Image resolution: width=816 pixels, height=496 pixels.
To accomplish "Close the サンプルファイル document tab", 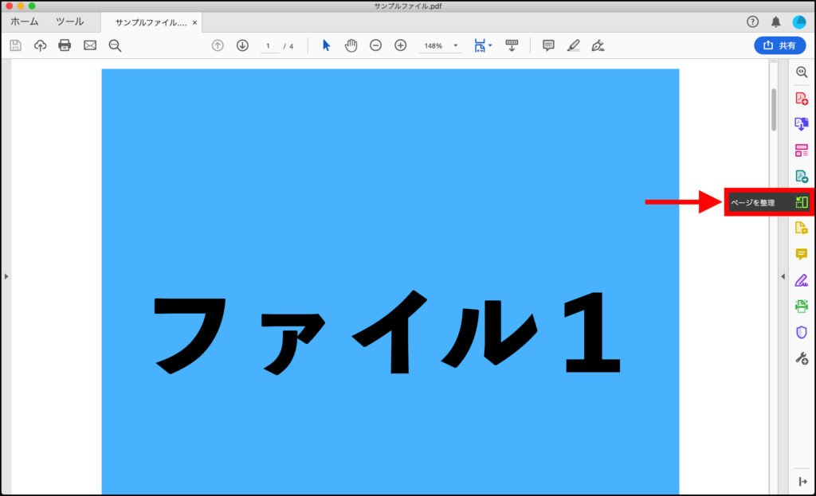I will tap(194, 23).
